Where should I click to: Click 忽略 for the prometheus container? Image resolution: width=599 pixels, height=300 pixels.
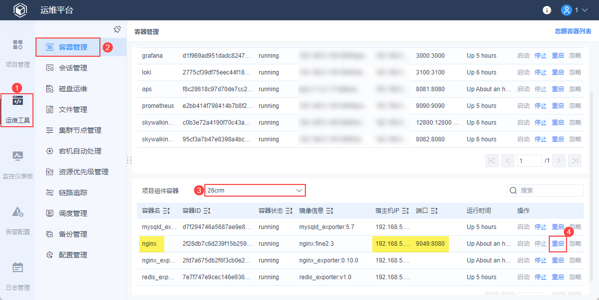click(575, 106)
